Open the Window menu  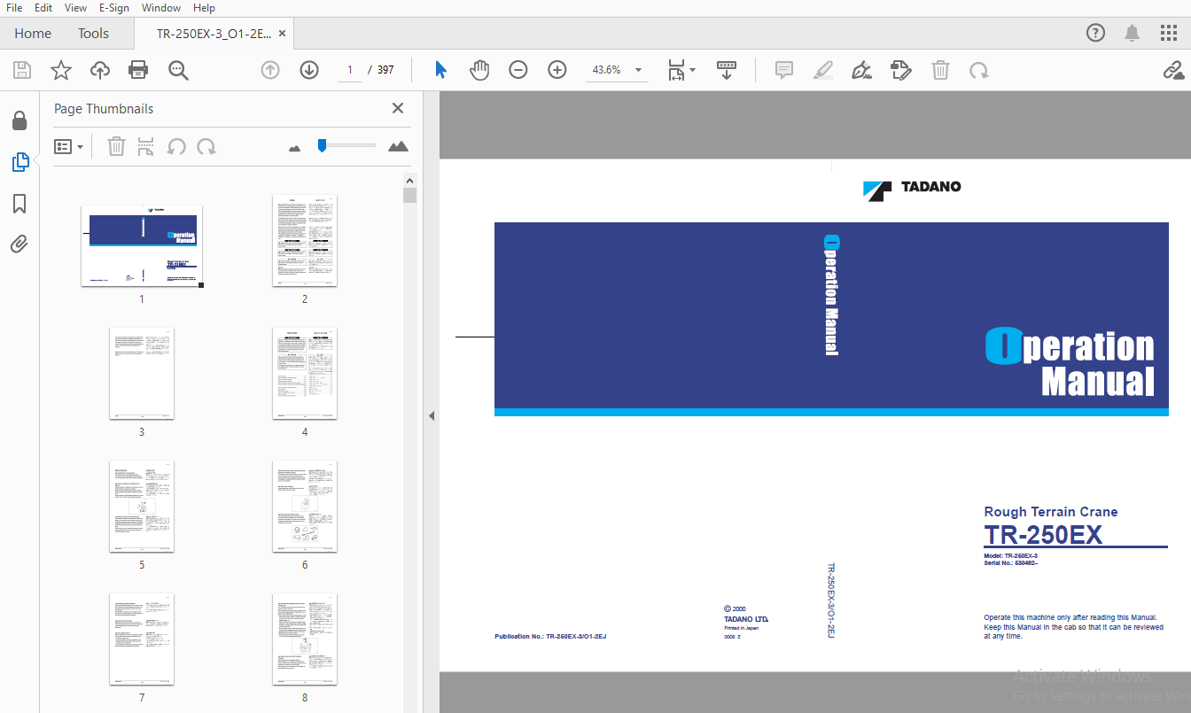(x=161, y=8)
